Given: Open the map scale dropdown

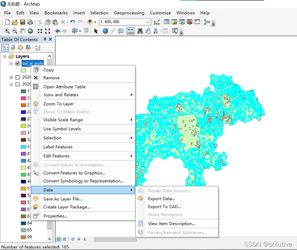Looking at the screenshot, I should [148, 22].
